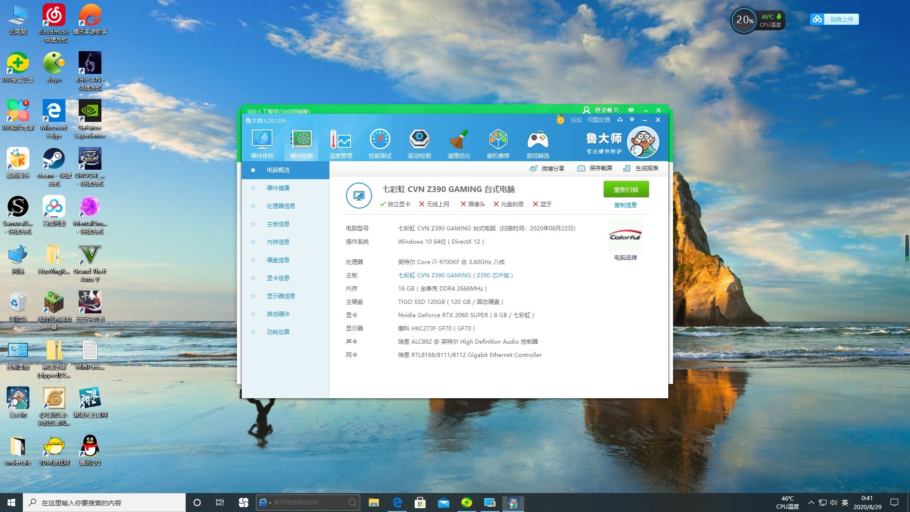Click 复制信息 (Copy Info) button

pos(626,205)
